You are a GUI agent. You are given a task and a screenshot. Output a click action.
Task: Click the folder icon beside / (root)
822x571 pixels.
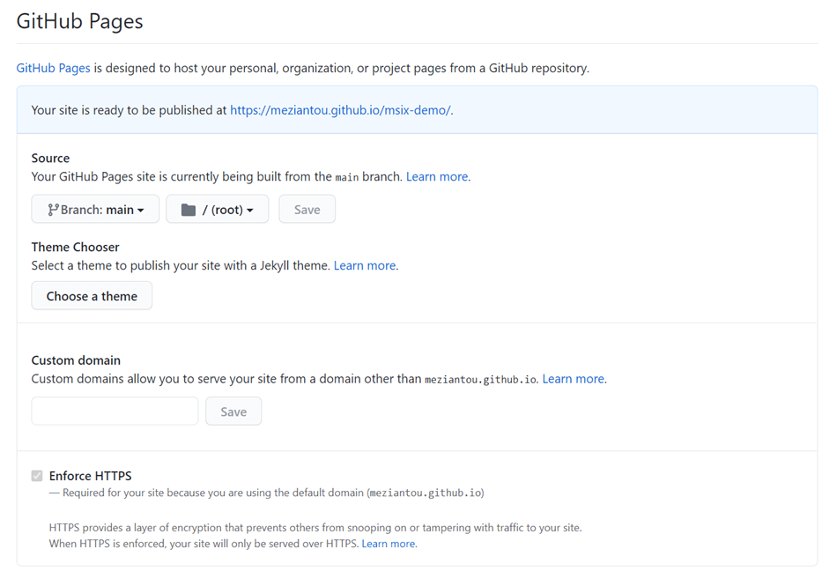(x=188, y=210)
